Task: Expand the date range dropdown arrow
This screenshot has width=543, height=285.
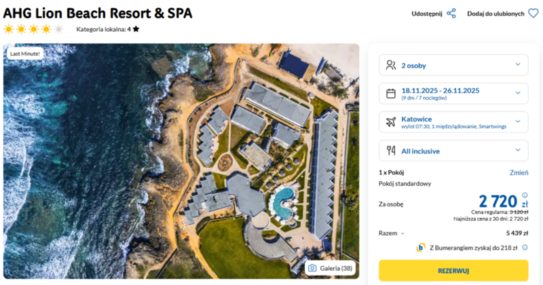Action: (518, 94)
